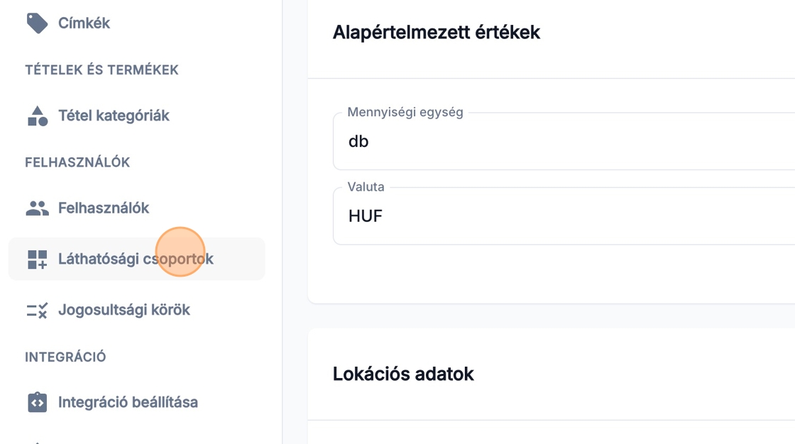The width and height of the screenshot is (795, 444).
Task: Click the tag icon beside Címkék
Action: coord(37,23)
